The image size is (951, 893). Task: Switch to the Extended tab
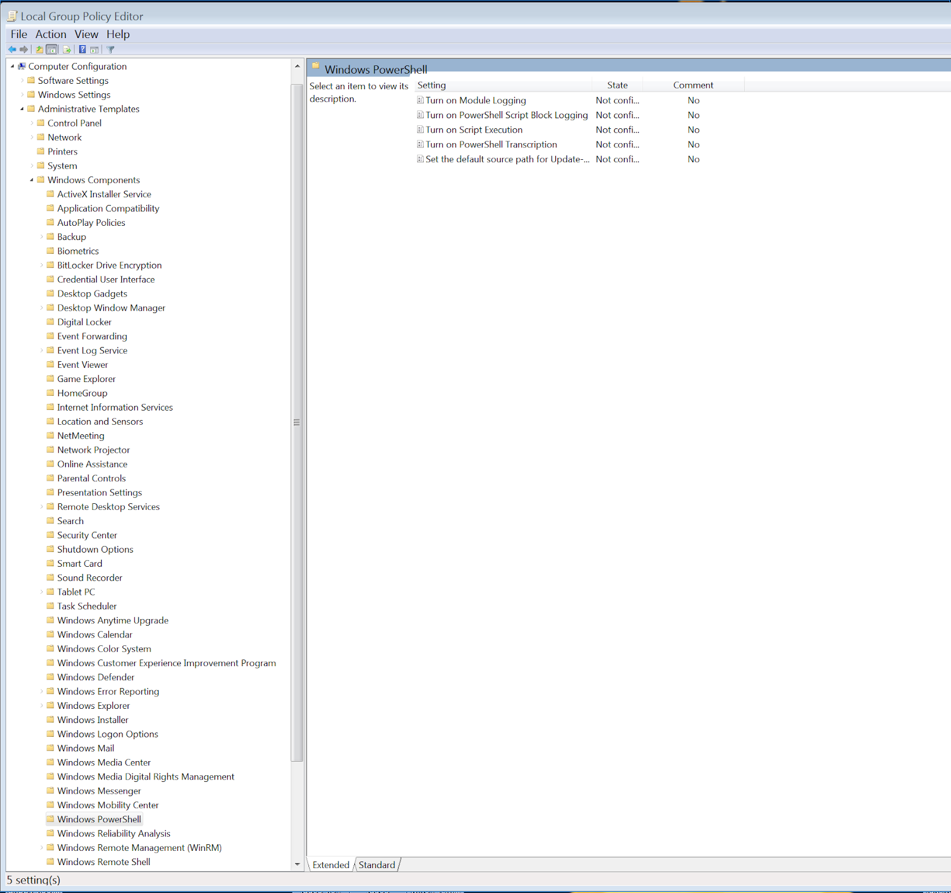point(331,865)
